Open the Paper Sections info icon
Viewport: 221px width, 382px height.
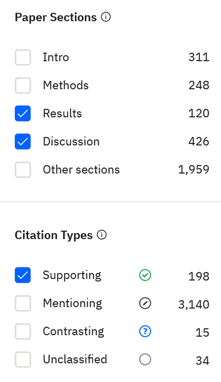[x=106, y=17]
